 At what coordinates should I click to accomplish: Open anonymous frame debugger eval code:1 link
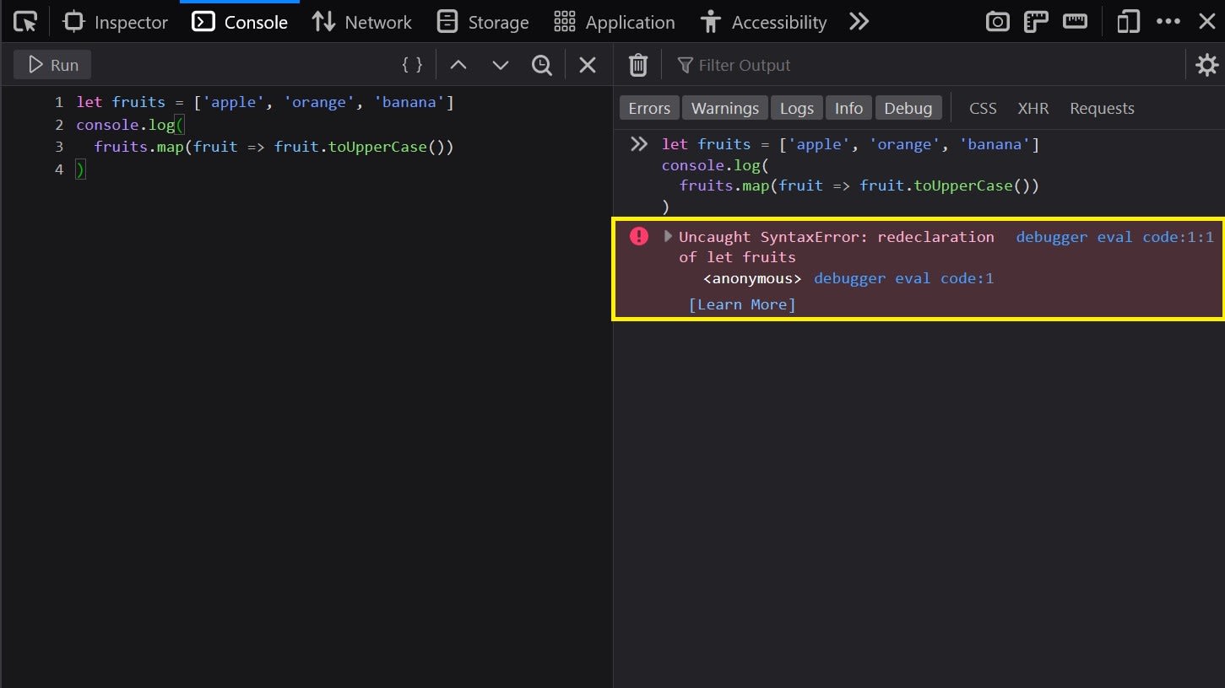pos(903,278)
